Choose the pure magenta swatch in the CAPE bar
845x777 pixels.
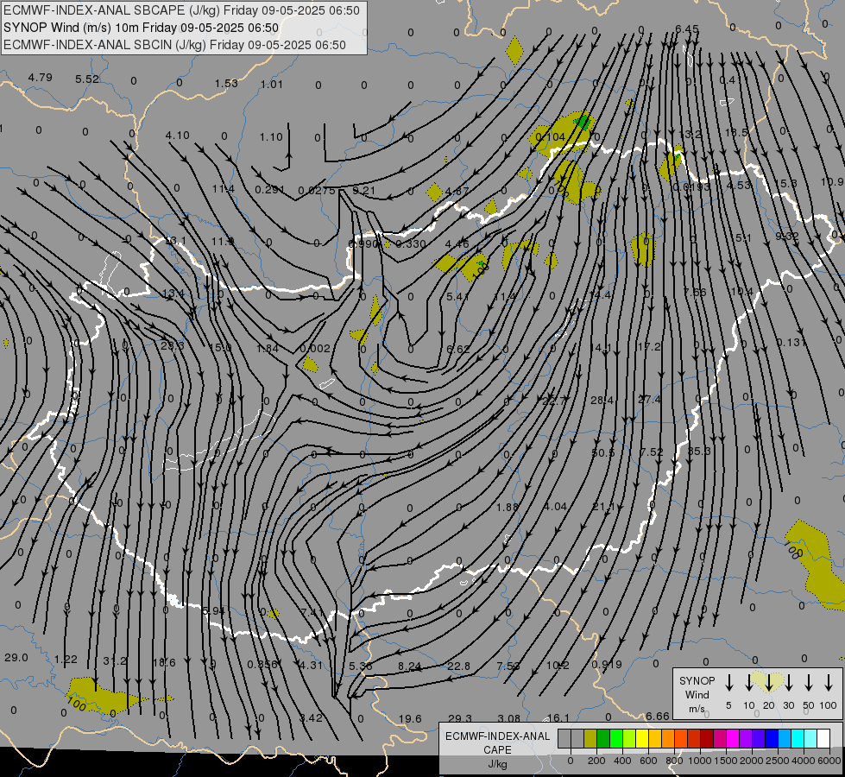click(x=733, y=738)
